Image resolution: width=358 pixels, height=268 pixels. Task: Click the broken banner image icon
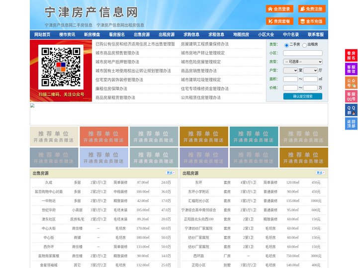[x=32, y=106]
